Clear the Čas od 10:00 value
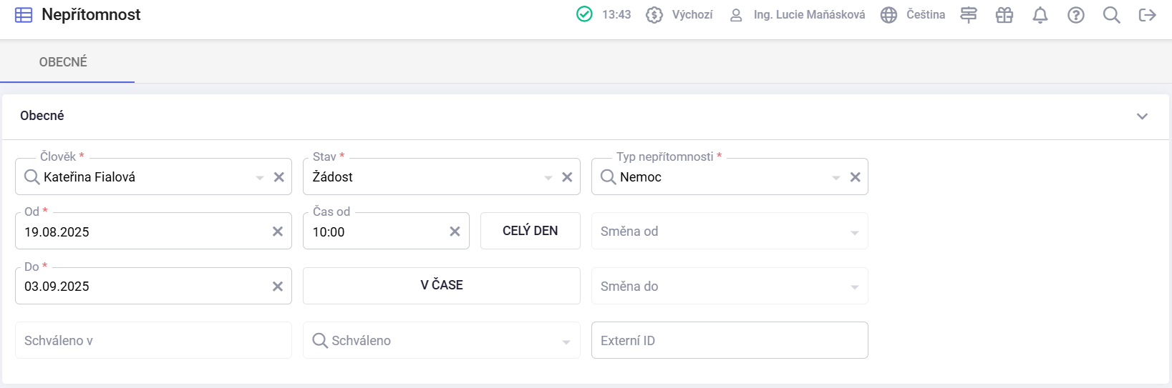The width and height of the screenshot is (1172, 388). 455,232
